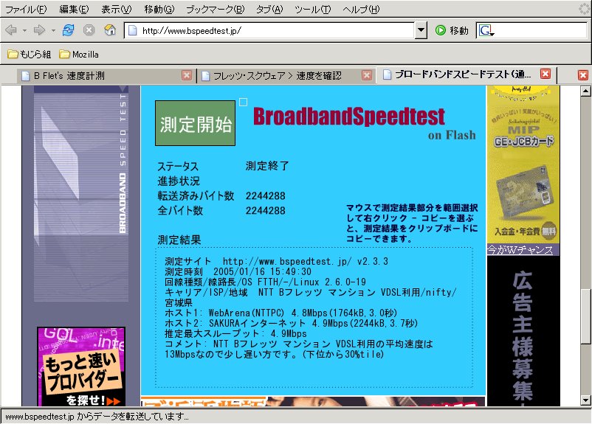Screen dimensions: 592x424
Task: Click the page icon in the URL bar
Action: coord(133,30)
